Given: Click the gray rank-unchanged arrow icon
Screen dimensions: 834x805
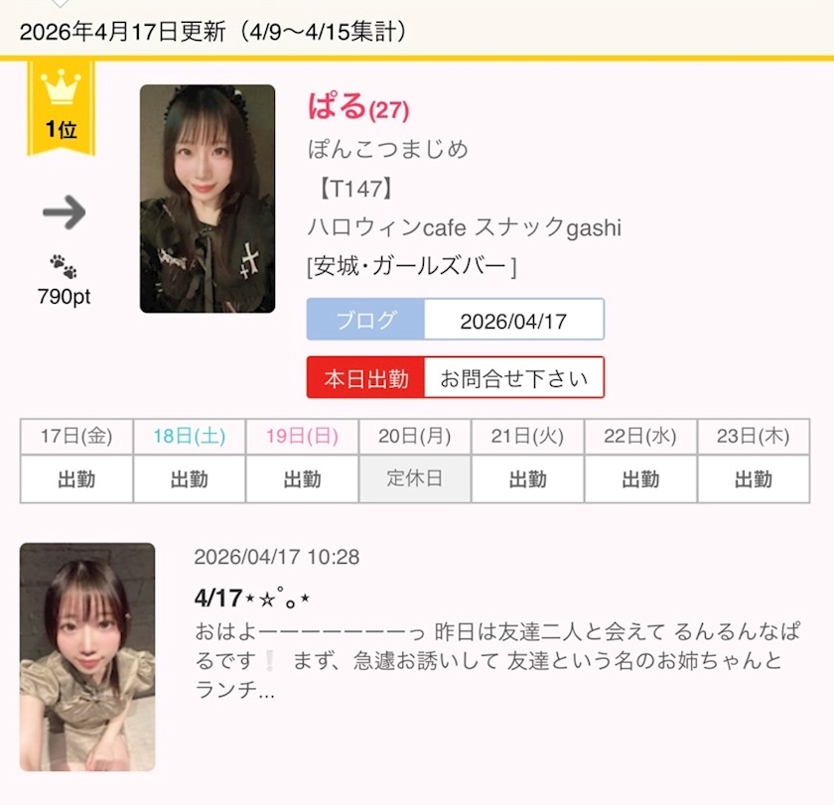Looking at the screenshot, I should [64, 212].
